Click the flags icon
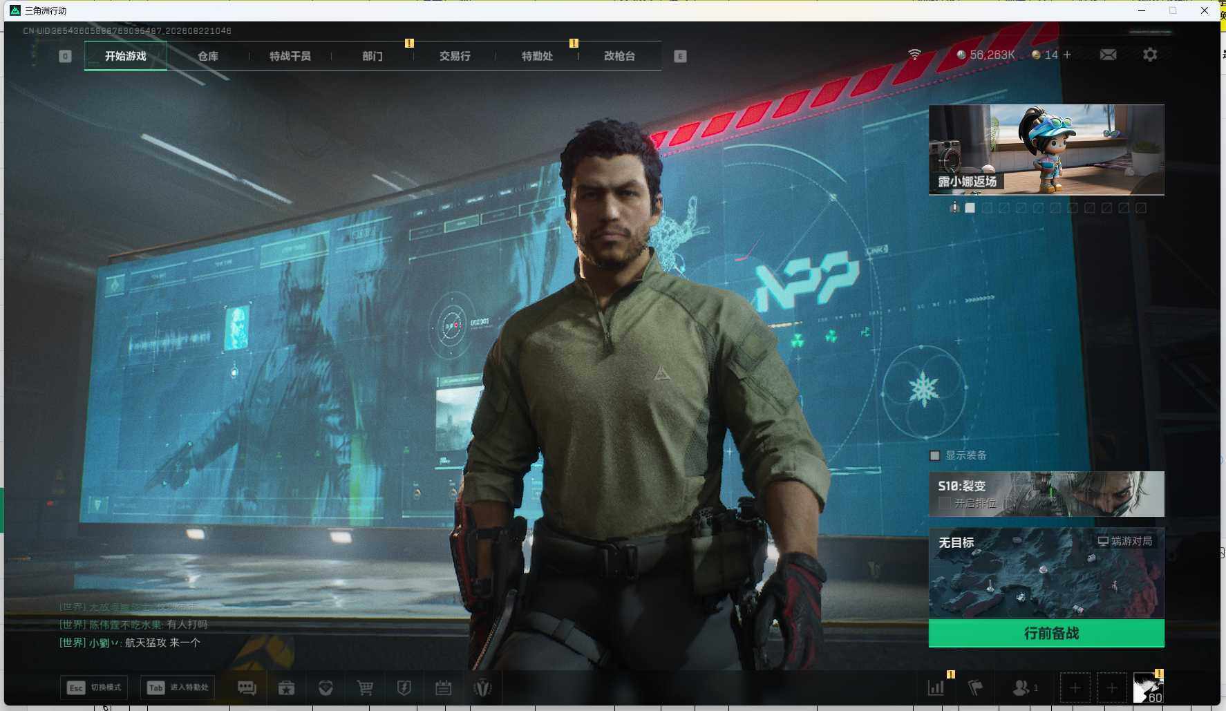 click(975, 688)
